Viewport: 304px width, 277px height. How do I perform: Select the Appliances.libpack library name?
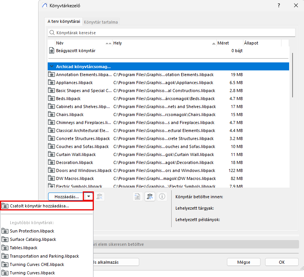[74, 83]
